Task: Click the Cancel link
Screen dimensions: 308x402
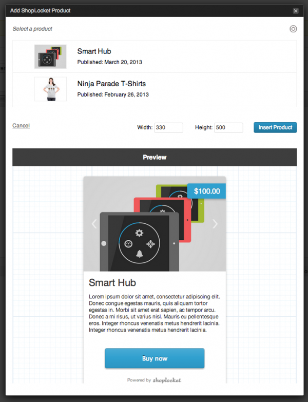Action: (21, 126)
